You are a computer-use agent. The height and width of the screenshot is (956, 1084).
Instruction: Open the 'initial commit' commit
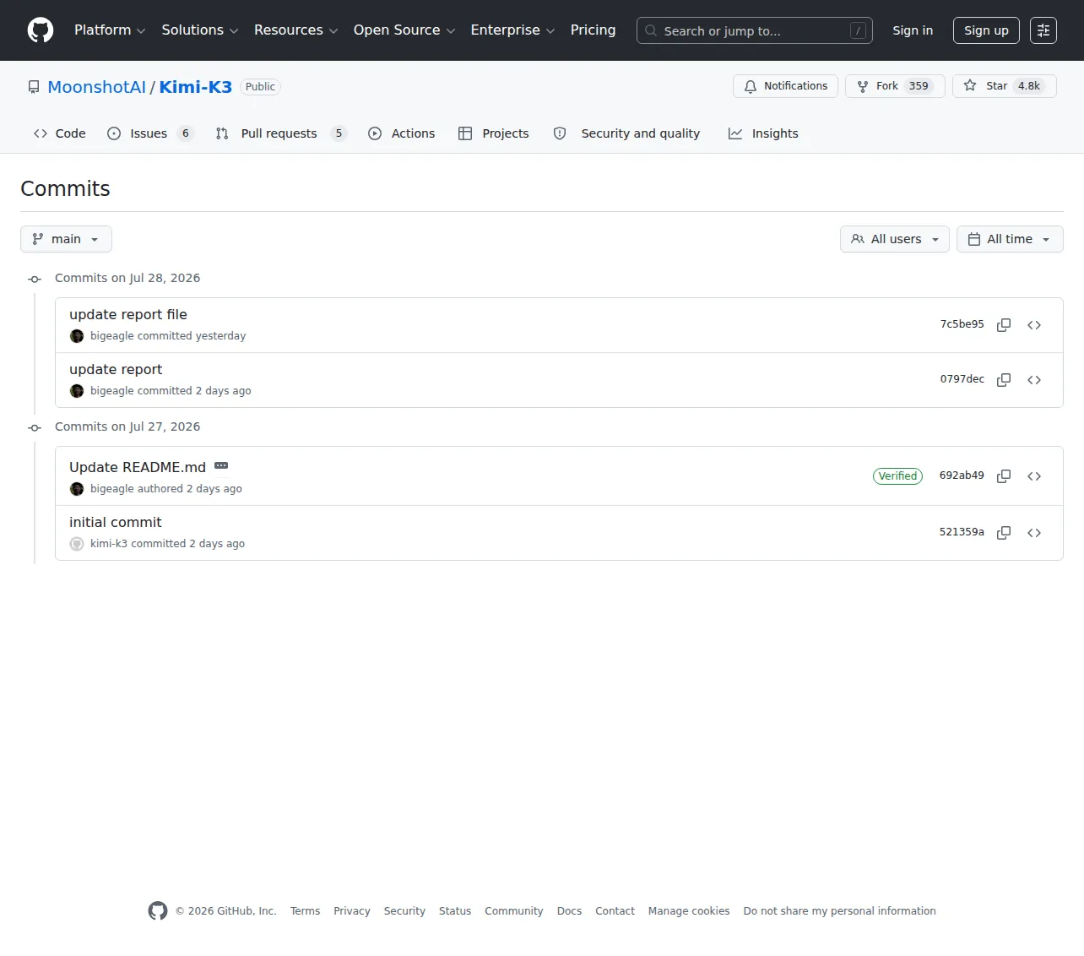(x=116, y=522)
